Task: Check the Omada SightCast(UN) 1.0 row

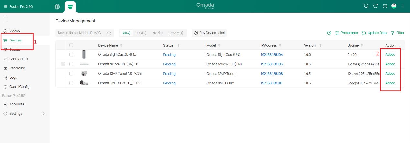Action: pyautogui.click(x=71, y=55)
